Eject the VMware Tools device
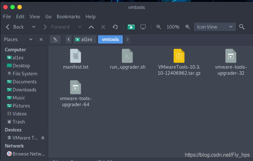This screenshot has width=253, height=161. (x=43, y=138)
